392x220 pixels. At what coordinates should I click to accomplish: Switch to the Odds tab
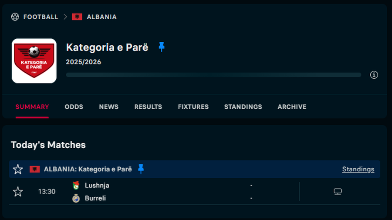click(74, 107)
